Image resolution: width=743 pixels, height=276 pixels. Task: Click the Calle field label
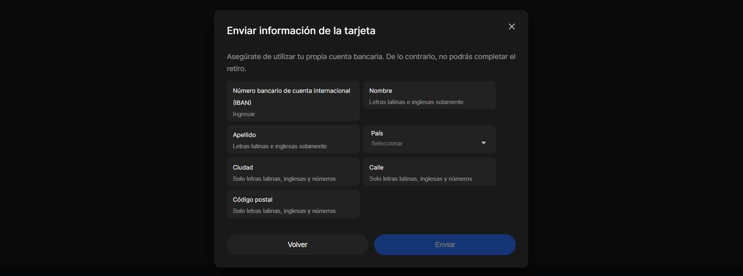coord(376,168)
